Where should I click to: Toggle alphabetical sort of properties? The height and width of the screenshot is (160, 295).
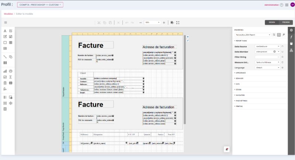tap(274, 35)
